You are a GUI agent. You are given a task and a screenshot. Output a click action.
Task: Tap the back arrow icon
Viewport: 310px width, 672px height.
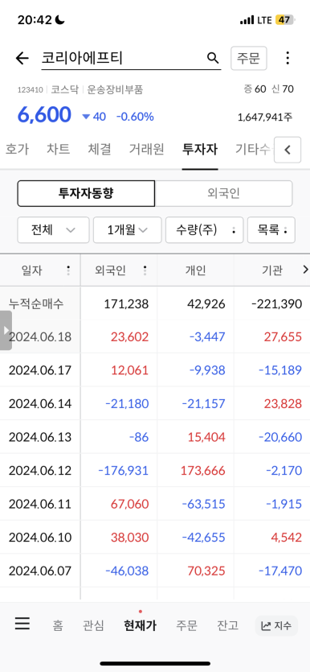tap(22, 58)
